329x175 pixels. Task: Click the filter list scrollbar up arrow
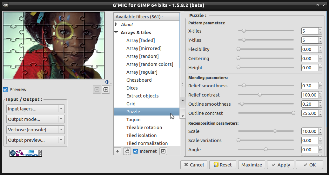coord(183,100)
